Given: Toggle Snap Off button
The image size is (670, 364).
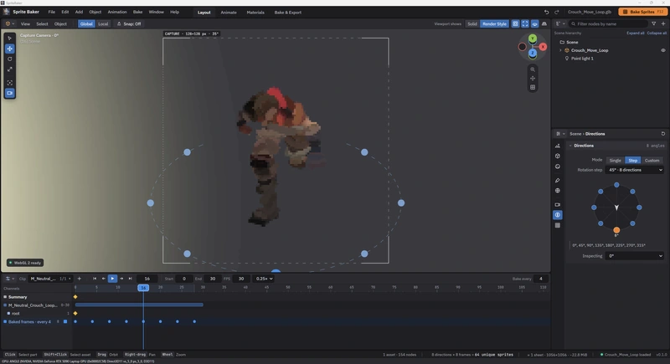Looking at the screenshot, I should click(x=129, y=24).
